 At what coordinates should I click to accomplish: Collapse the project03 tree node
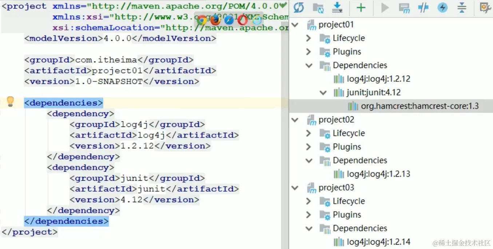tap(295, 188)
